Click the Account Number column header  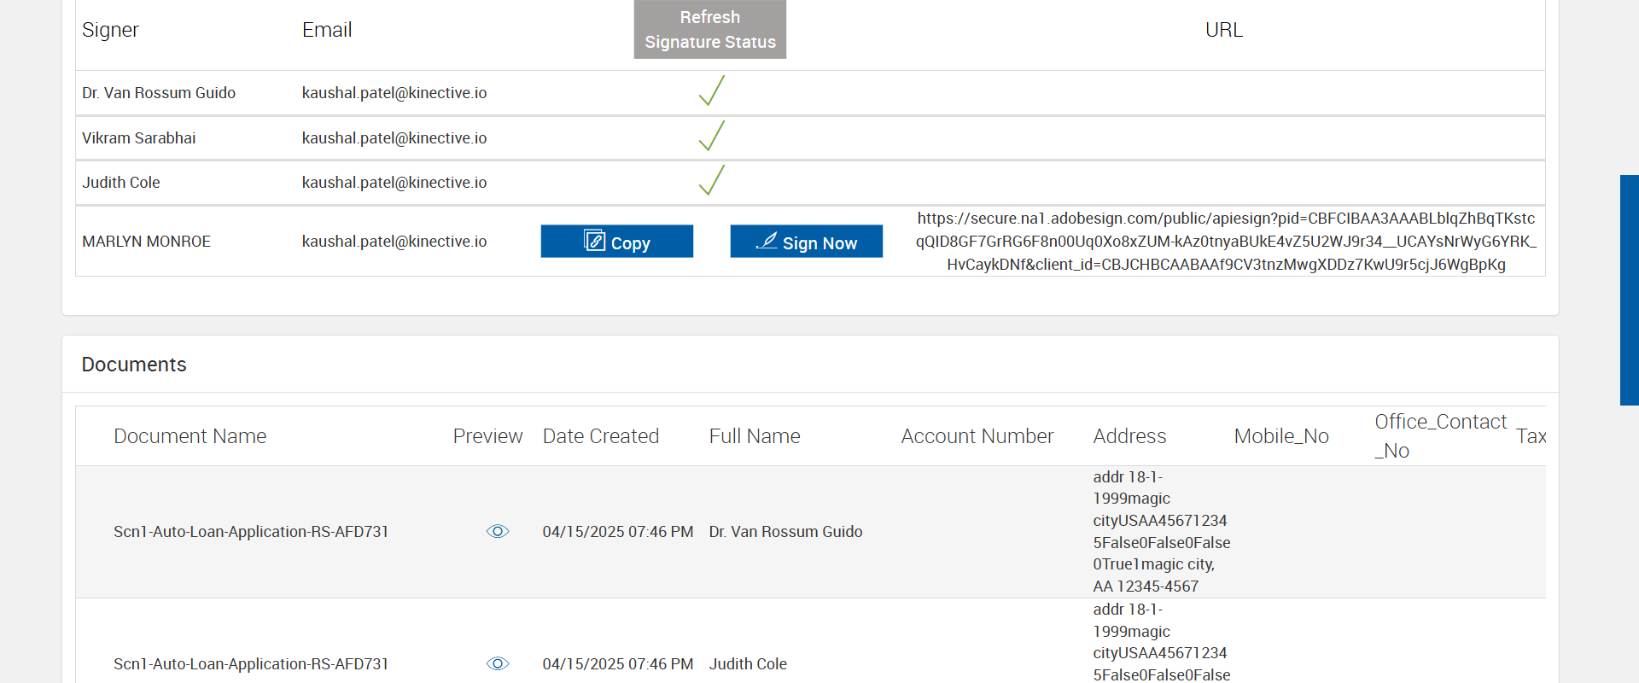977,436
